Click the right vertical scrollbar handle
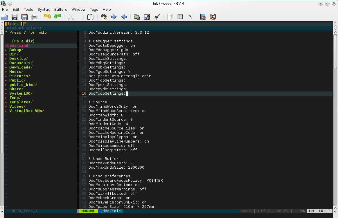 tap(335, 51)
